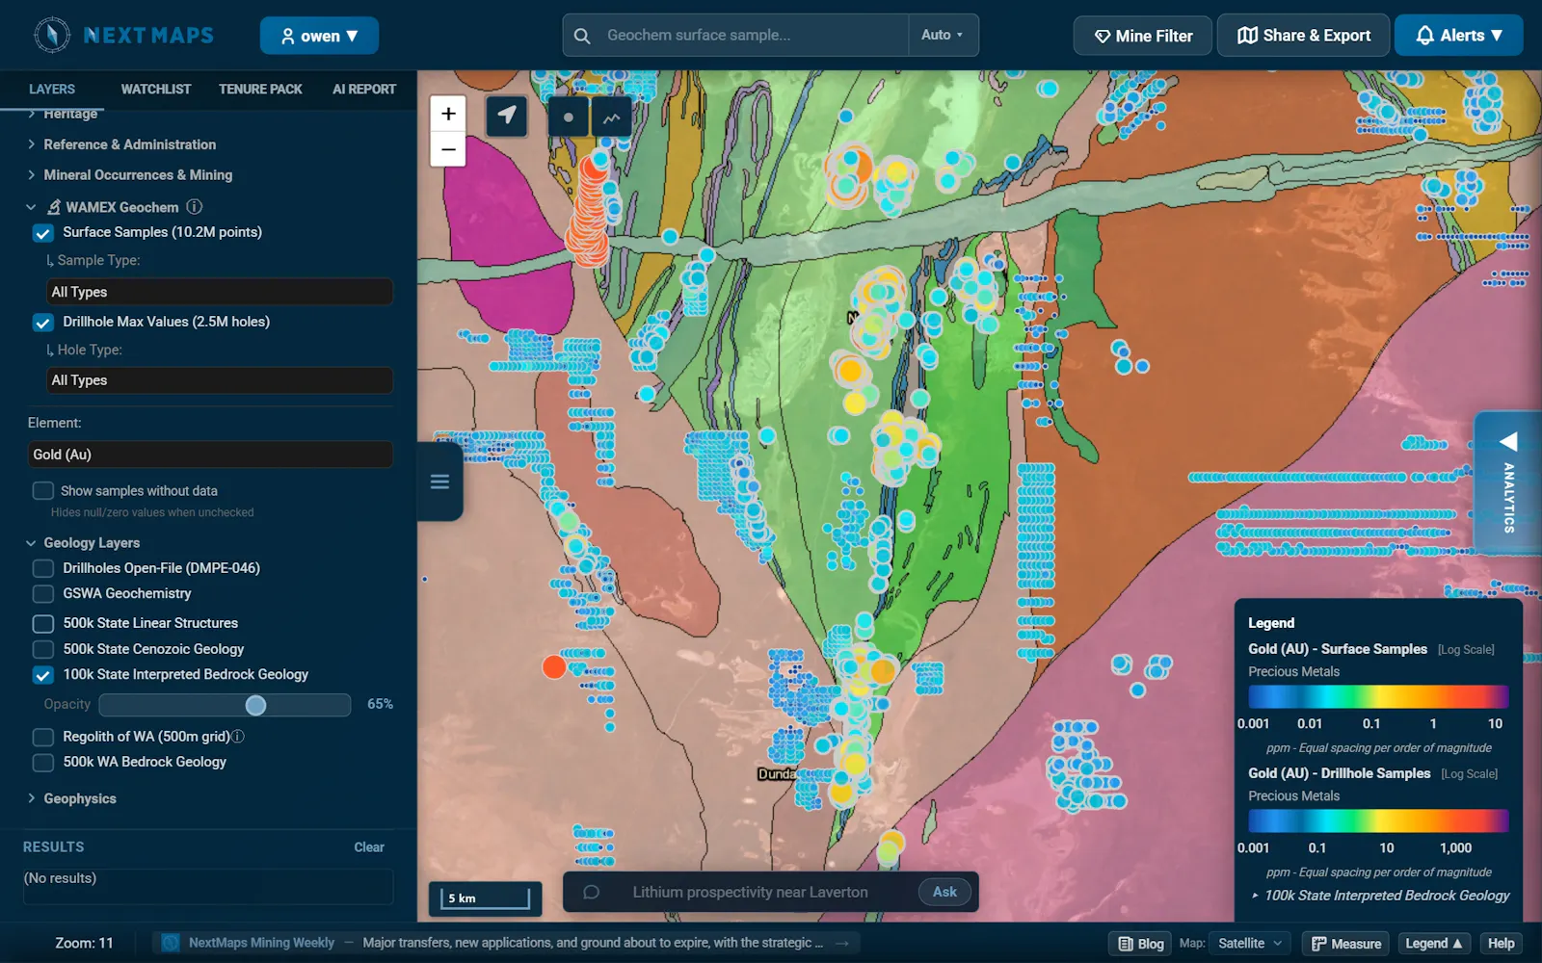Select the LAYERS tab
Image resolution: width=1542 pixels, height=963 pixels.
point(52,89)
